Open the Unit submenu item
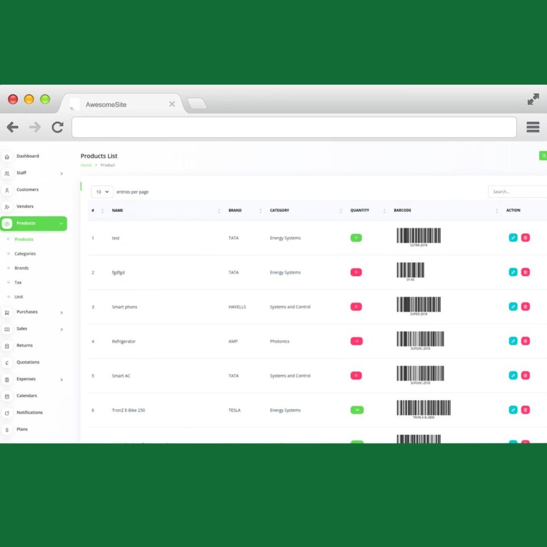 (19, 296)
